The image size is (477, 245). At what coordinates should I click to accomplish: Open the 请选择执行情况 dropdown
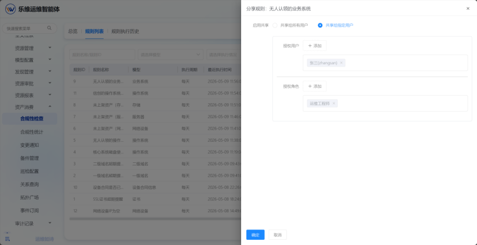[x=224, y=55]
